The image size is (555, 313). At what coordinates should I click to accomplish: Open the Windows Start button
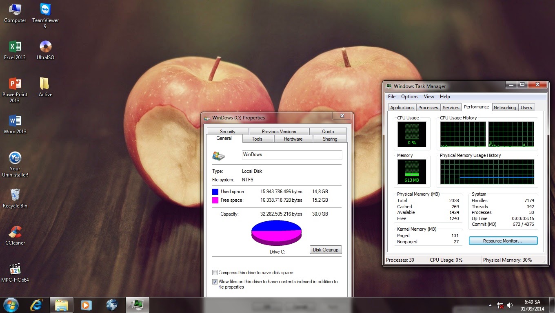[x=11, y=305]
